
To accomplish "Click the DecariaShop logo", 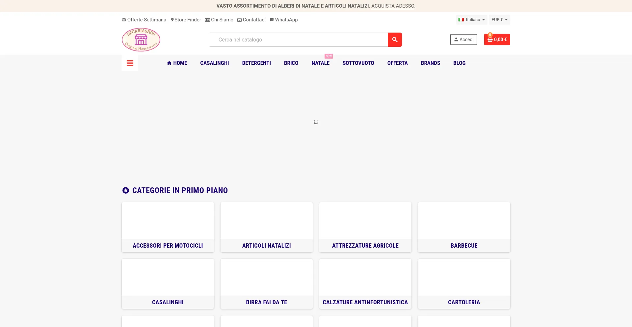I will click(x=141, y=40).
